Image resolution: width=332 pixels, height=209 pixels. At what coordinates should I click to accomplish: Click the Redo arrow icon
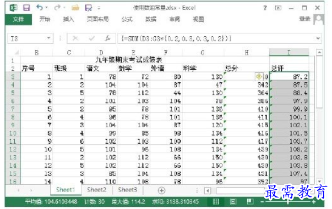(x=57, y=8)
